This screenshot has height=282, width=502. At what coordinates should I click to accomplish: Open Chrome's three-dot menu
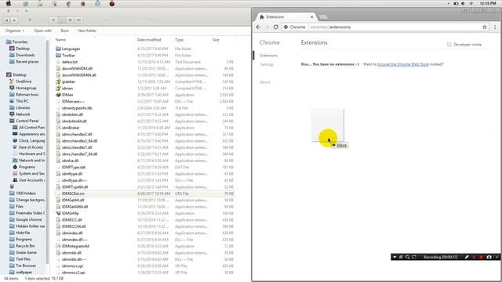[495, 27]
